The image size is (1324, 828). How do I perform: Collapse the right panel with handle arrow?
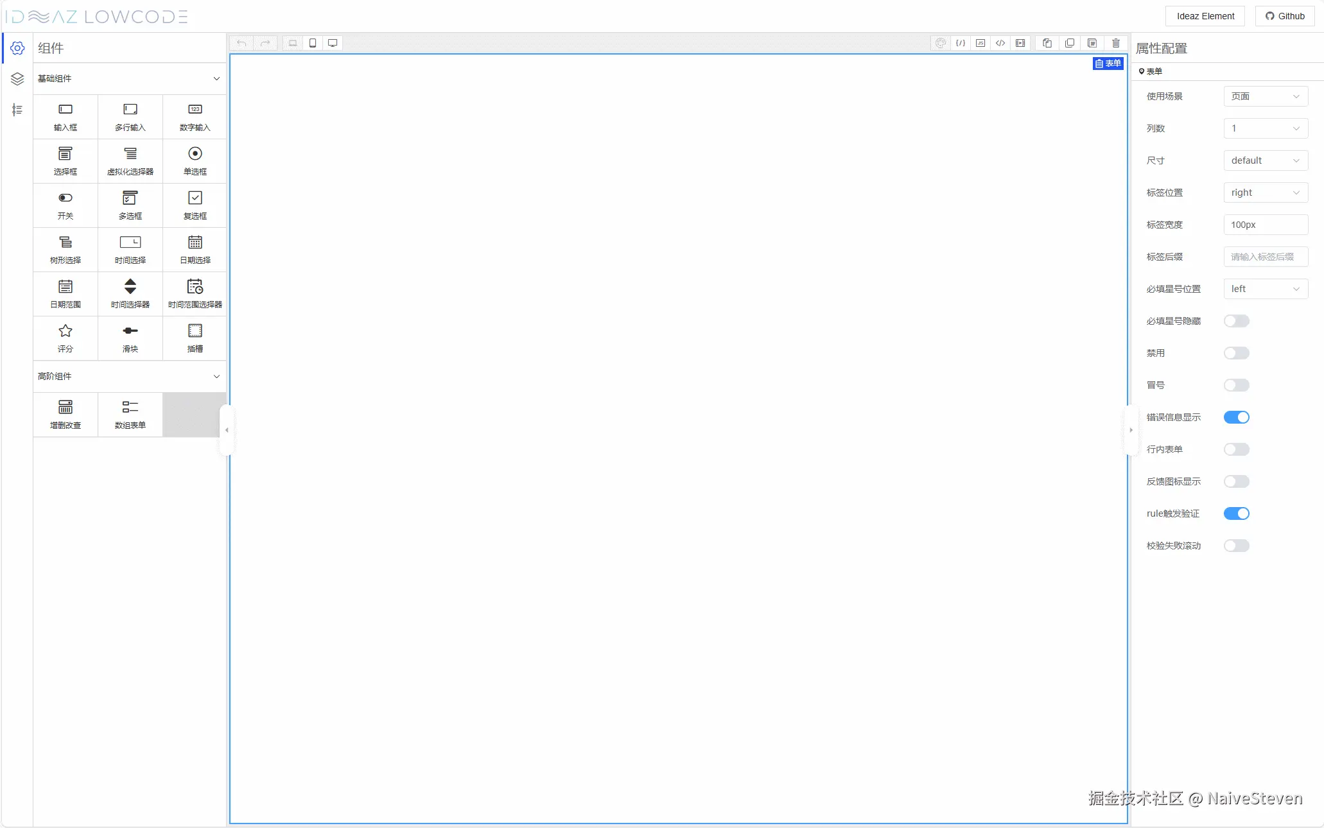point(1131,430)
